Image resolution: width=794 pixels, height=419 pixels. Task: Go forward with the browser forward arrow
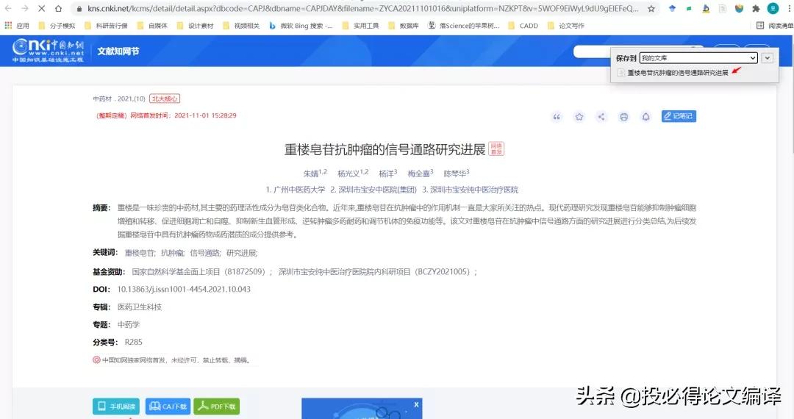[x=25, y=9]
